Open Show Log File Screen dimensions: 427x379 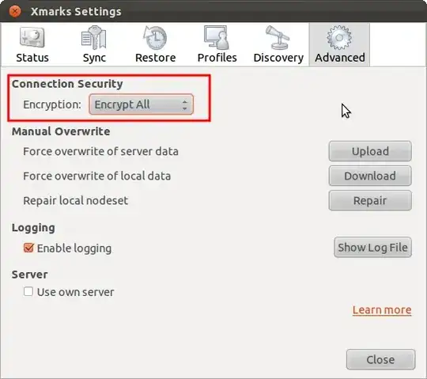click(372, 248)
